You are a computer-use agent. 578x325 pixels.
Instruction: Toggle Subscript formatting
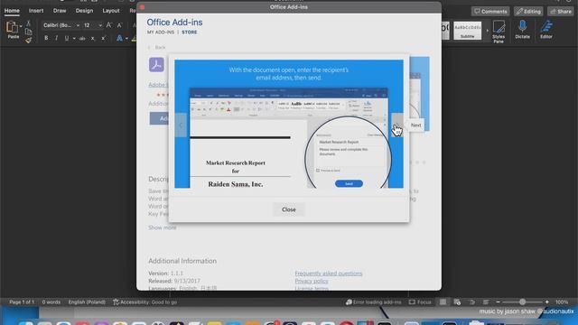(x=93, y=38)
